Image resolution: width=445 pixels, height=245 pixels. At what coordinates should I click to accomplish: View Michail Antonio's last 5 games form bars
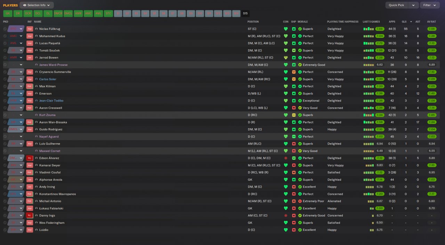pos(371,201)
